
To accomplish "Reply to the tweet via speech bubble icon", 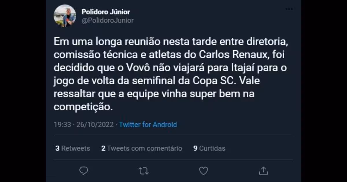I will click(x=84, y=171).
